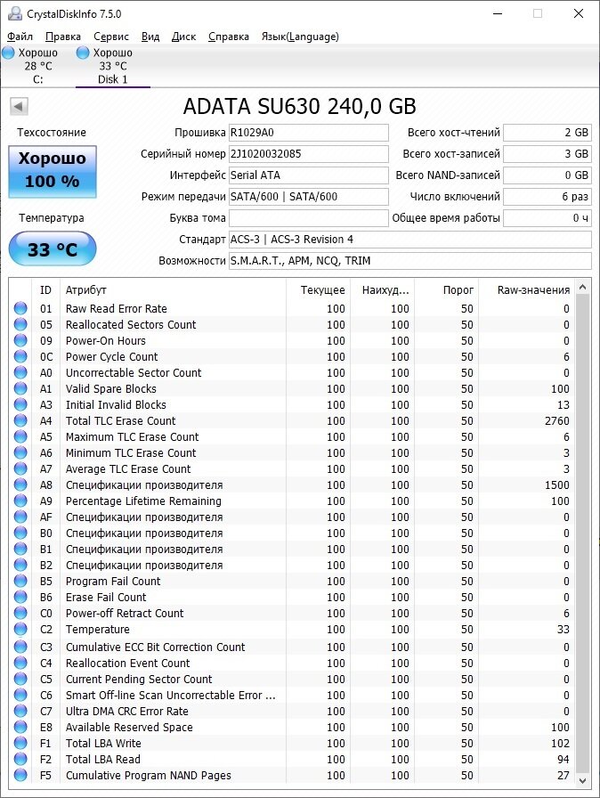Click the status orb for Current Pending Sector Count
This screenshot has height=798, width=600.
(x=20, y=679)
